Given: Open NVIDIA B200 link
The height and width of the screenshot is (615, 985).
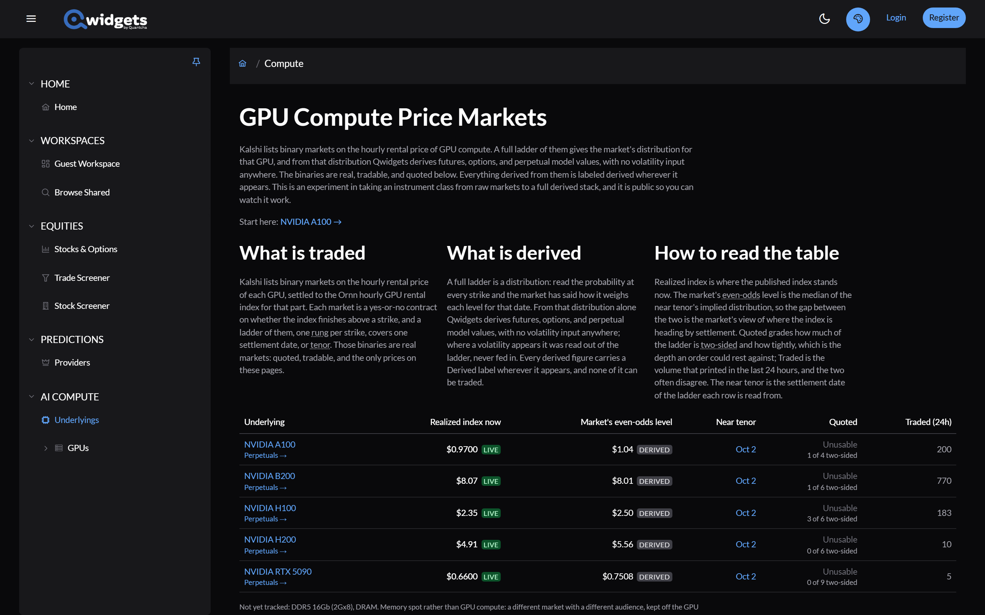Looking at the screenshot, I should coord(270,476).
